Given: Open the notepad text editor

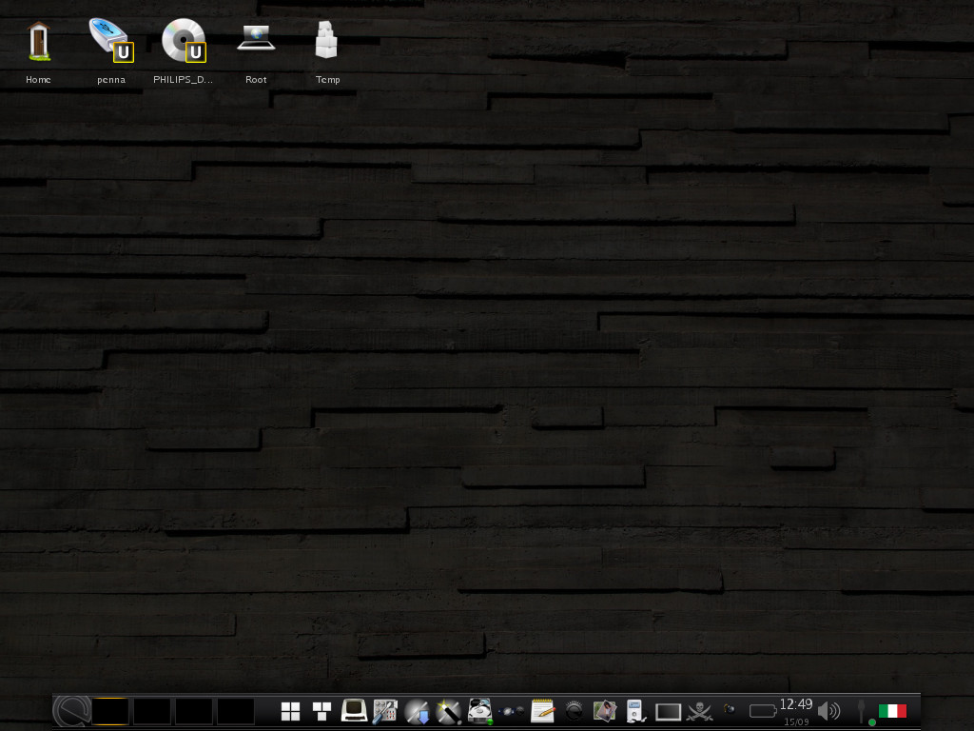Looking at the screenshot, I should pos(542,711).
